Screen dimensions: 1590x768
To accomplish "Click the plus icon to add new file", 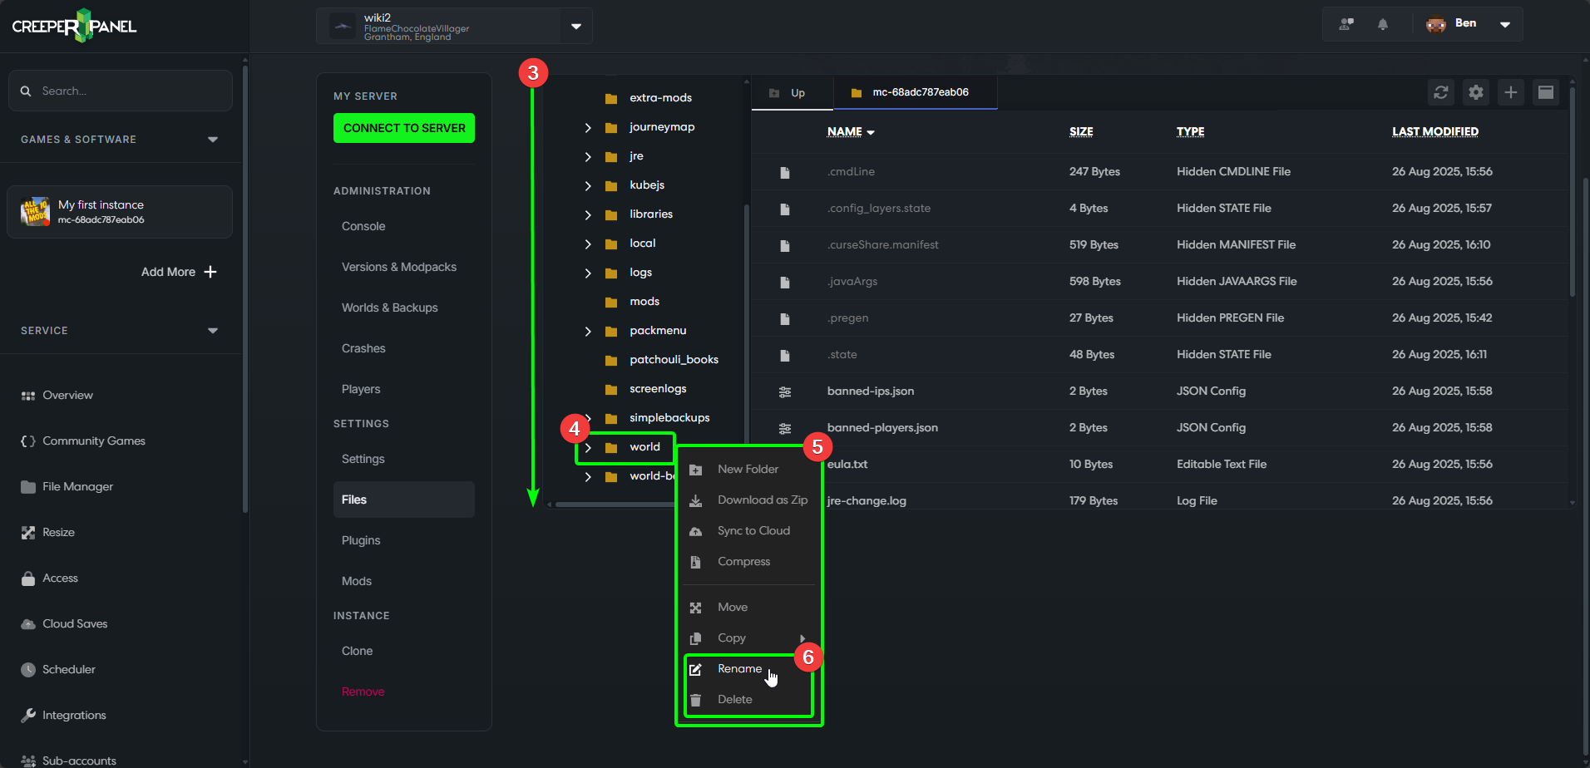I will pyautogui.click(x=1510, y=92).
